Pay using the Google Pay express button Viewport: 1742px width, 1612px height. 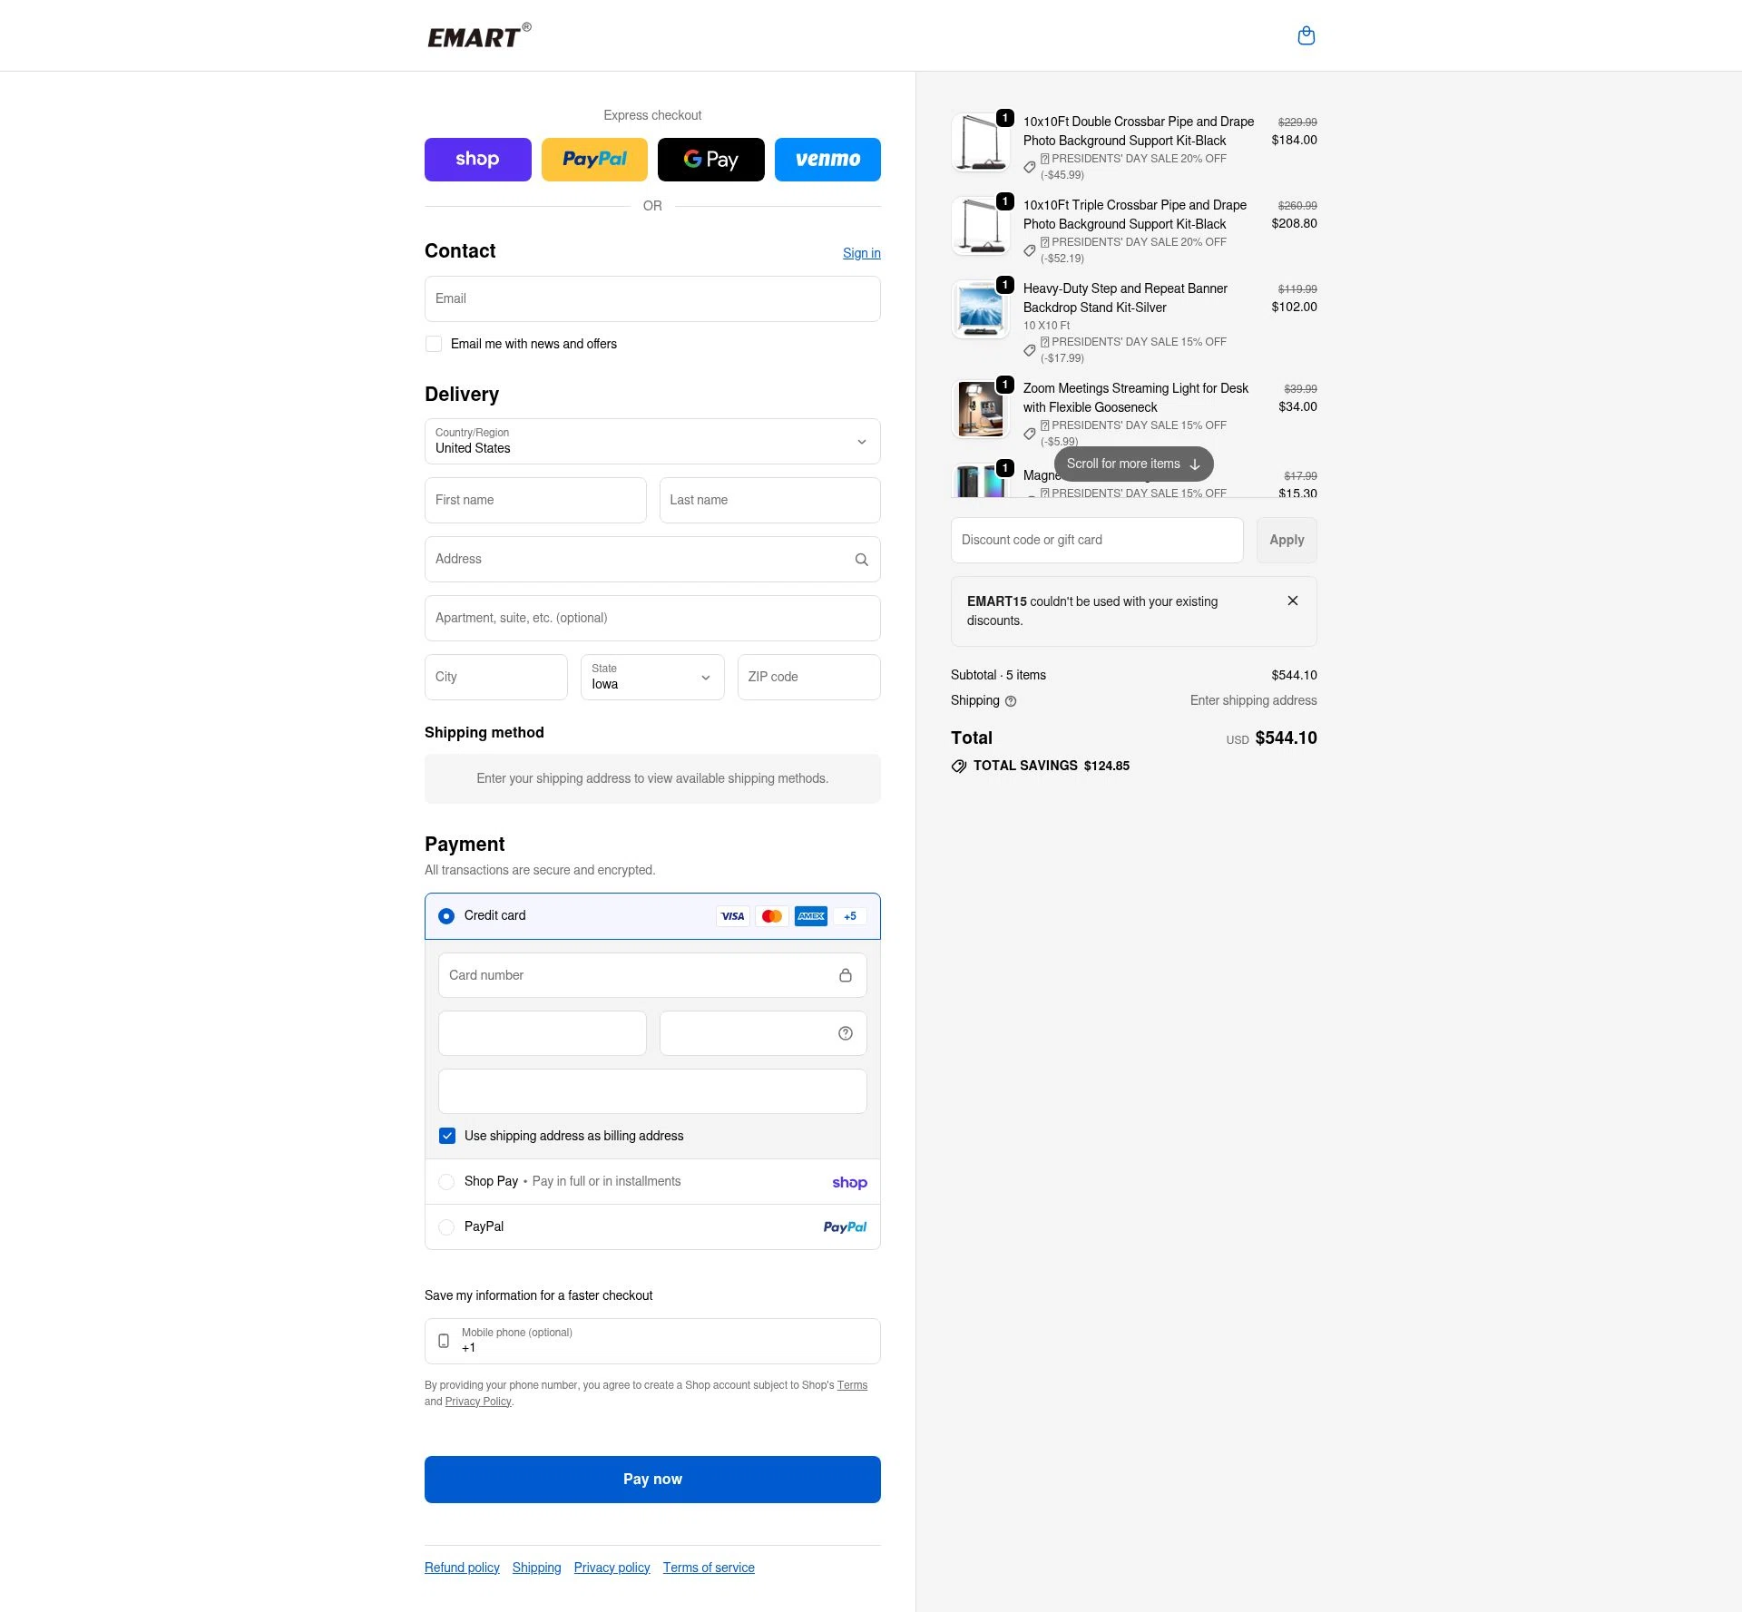pyautogui.click(x=710, y=159)
